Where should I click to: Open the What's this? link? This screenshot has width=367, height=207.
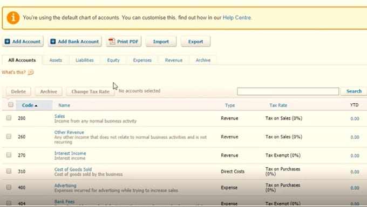[x=13, y=72]
